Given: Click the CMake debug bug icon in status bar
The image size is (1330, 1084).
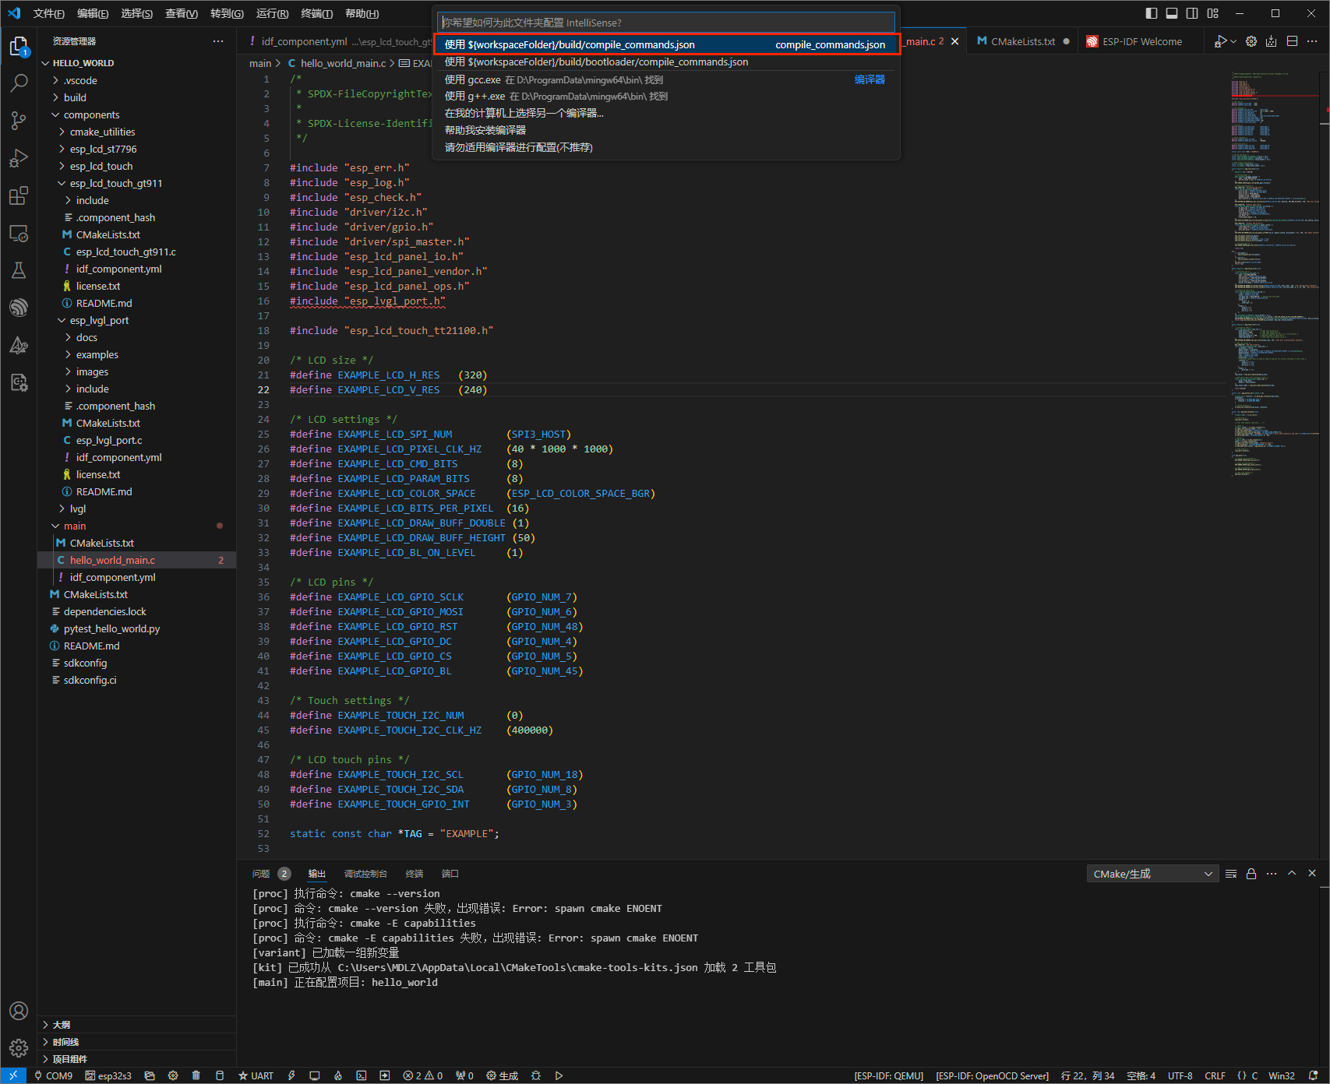Looking at the screenshot, I should [535, 1075].
